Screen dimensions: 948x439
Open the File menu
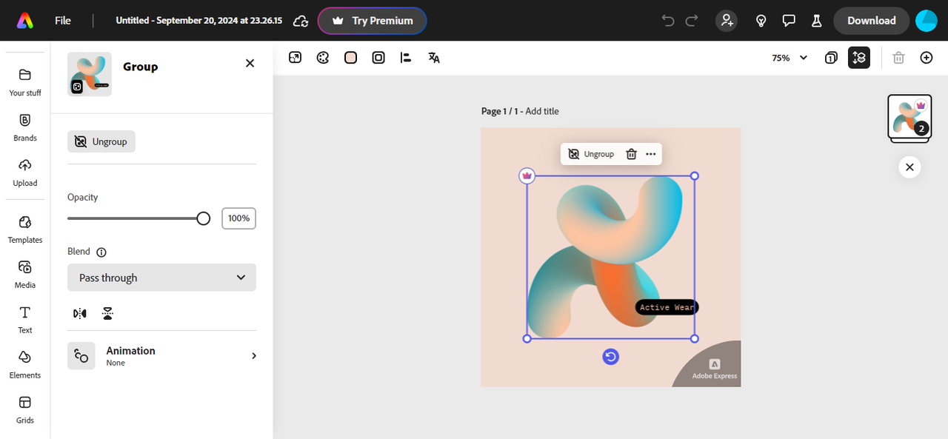click(x=63, y=21)
